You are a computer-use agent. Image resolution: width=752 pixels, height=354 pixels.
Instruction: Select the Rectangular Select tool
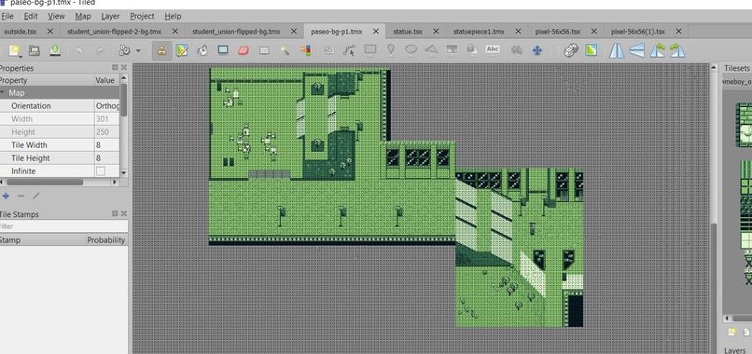(x=264, y=50)
